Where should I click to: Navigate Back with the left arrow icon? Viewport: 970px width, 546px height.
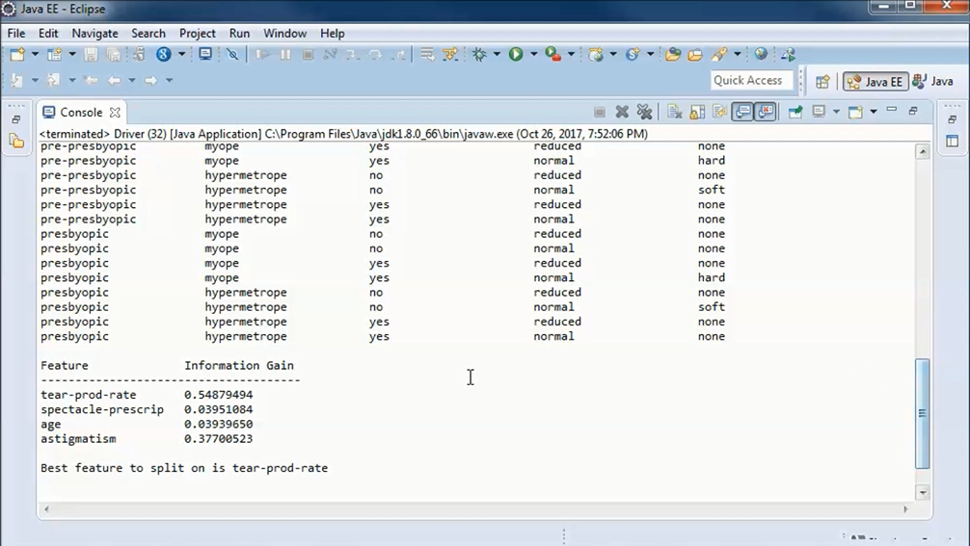114,80
